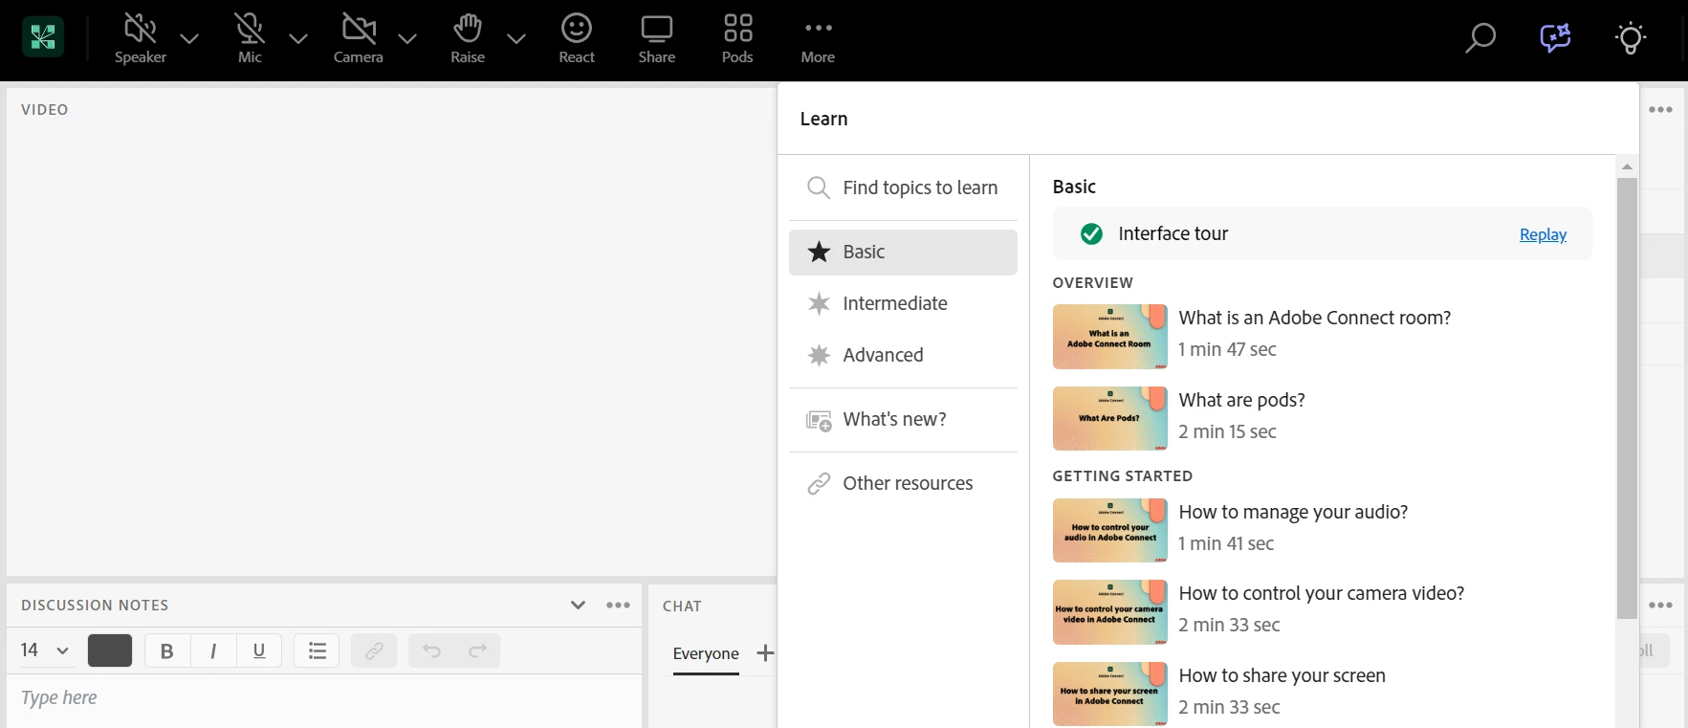Click the search magnifier in top bar
This screenshot has width=1688, height=728.
tap(1480, 38)
